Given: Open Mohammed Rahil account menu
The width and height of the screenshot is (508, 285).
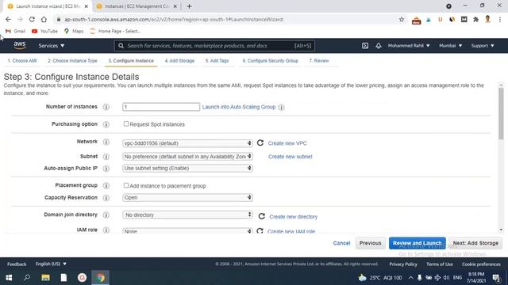Looking at the screenshot, I should point(409,46).
